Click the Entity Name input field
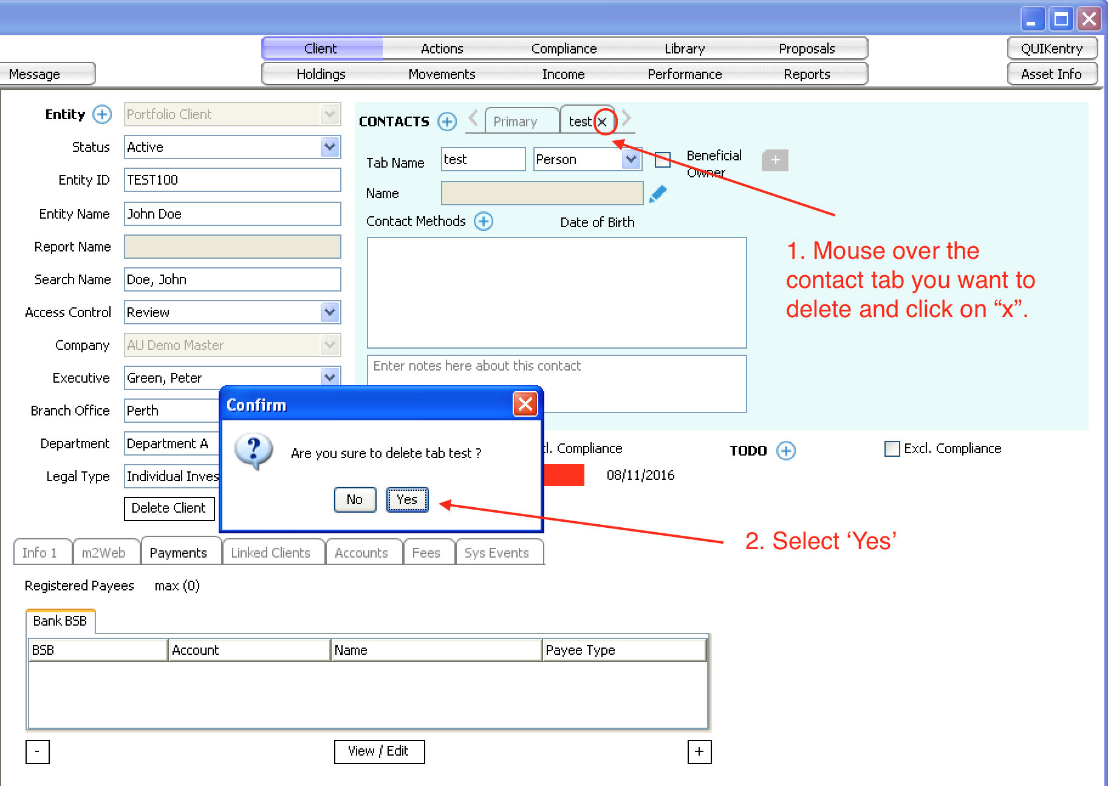 pyautogui.click(x=232, y=214)
